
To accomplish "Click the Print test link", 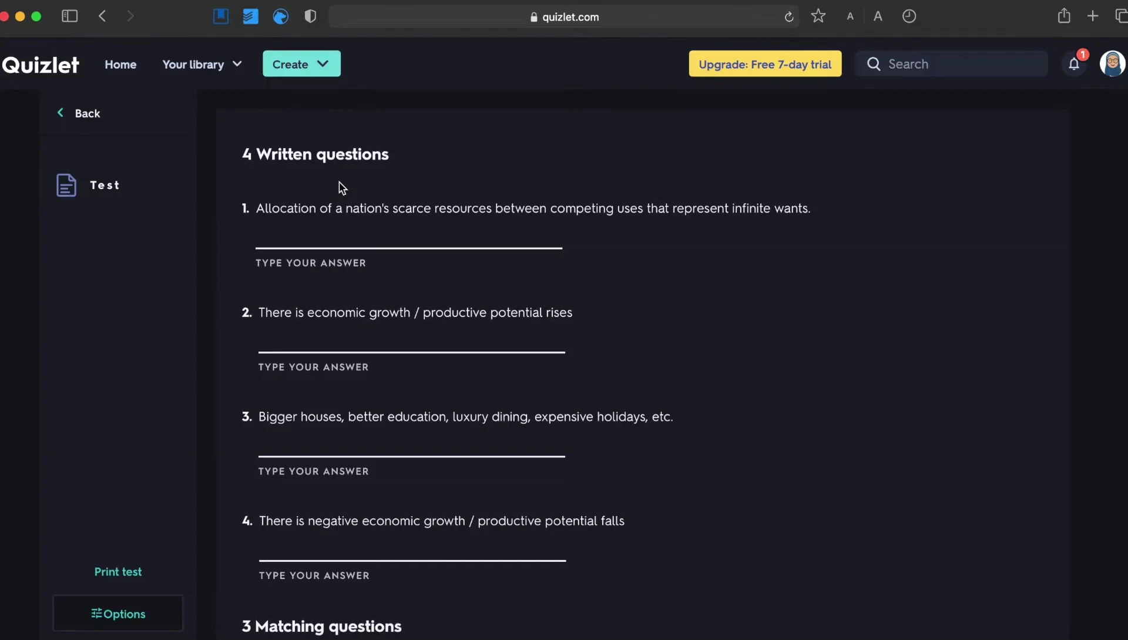I will pos(118,571).
